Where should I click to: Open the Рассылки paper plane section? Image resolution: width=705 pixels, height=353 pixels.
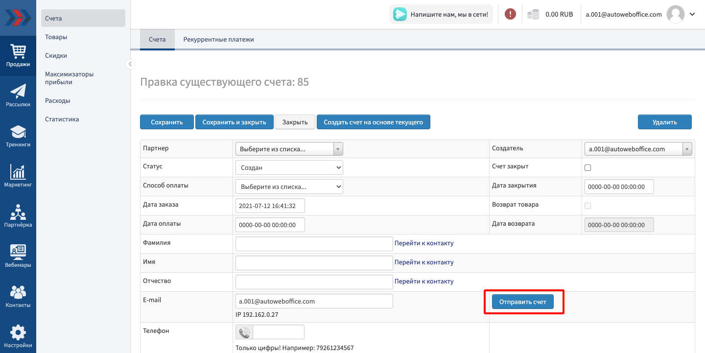click(x=18, y=95)
